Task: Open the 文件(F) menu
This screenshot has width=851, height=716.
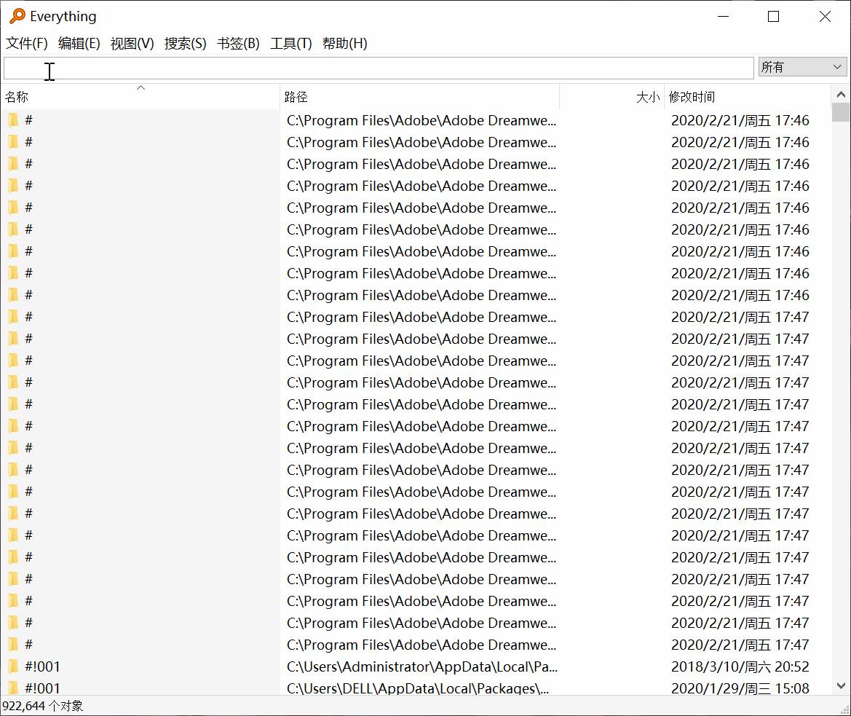Action: click(x=26, y=44)
